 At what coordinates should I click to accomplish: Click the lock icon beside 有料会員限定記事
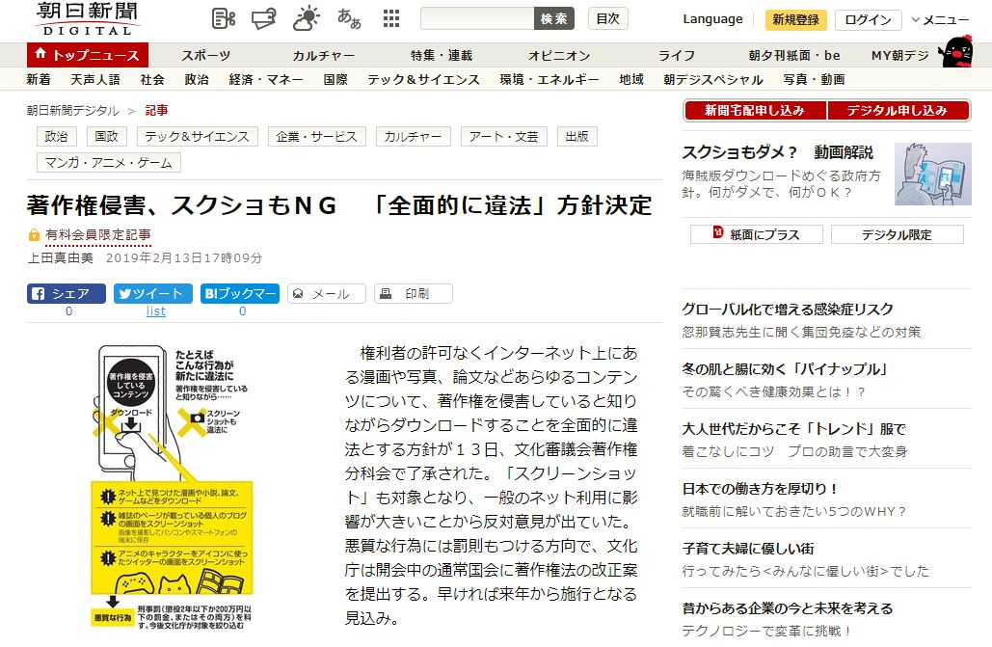[34, 235]
